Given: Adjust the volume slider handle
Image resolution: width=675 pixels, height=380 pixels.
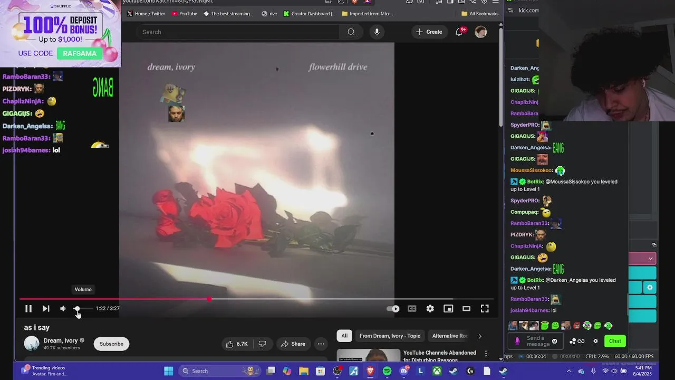Looking at the screenshot, I should click(x=76, y=308).
